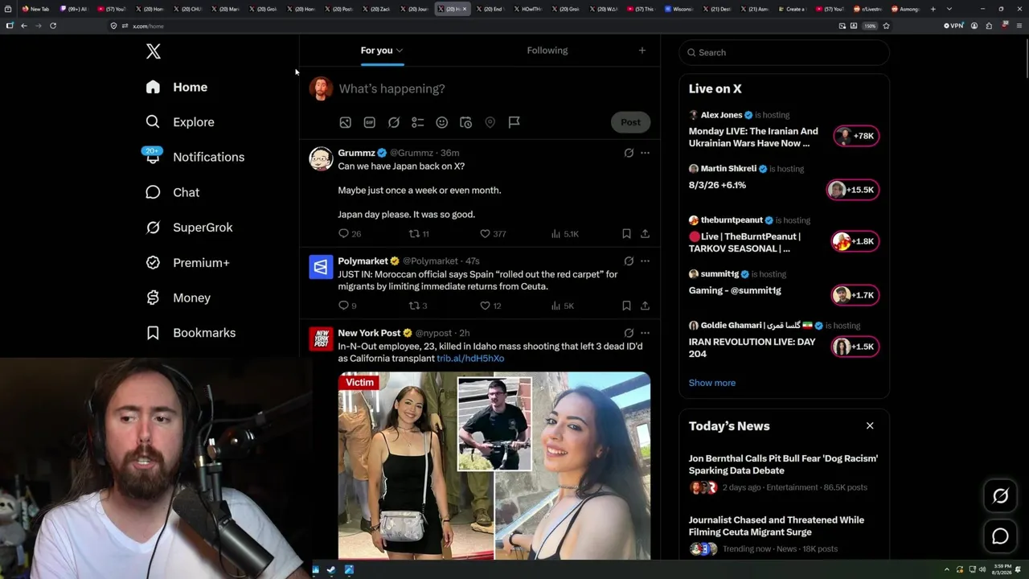The width and height of the screenshot is (1029, 579).
Task: Open Steam from the taskbar
Action: [x=332, y=570]
